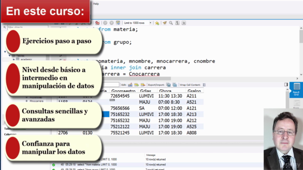Select the Result Grid panel button
Image resolution: width=303 pixels, height=170 pixels.
(x=296, y=90)
